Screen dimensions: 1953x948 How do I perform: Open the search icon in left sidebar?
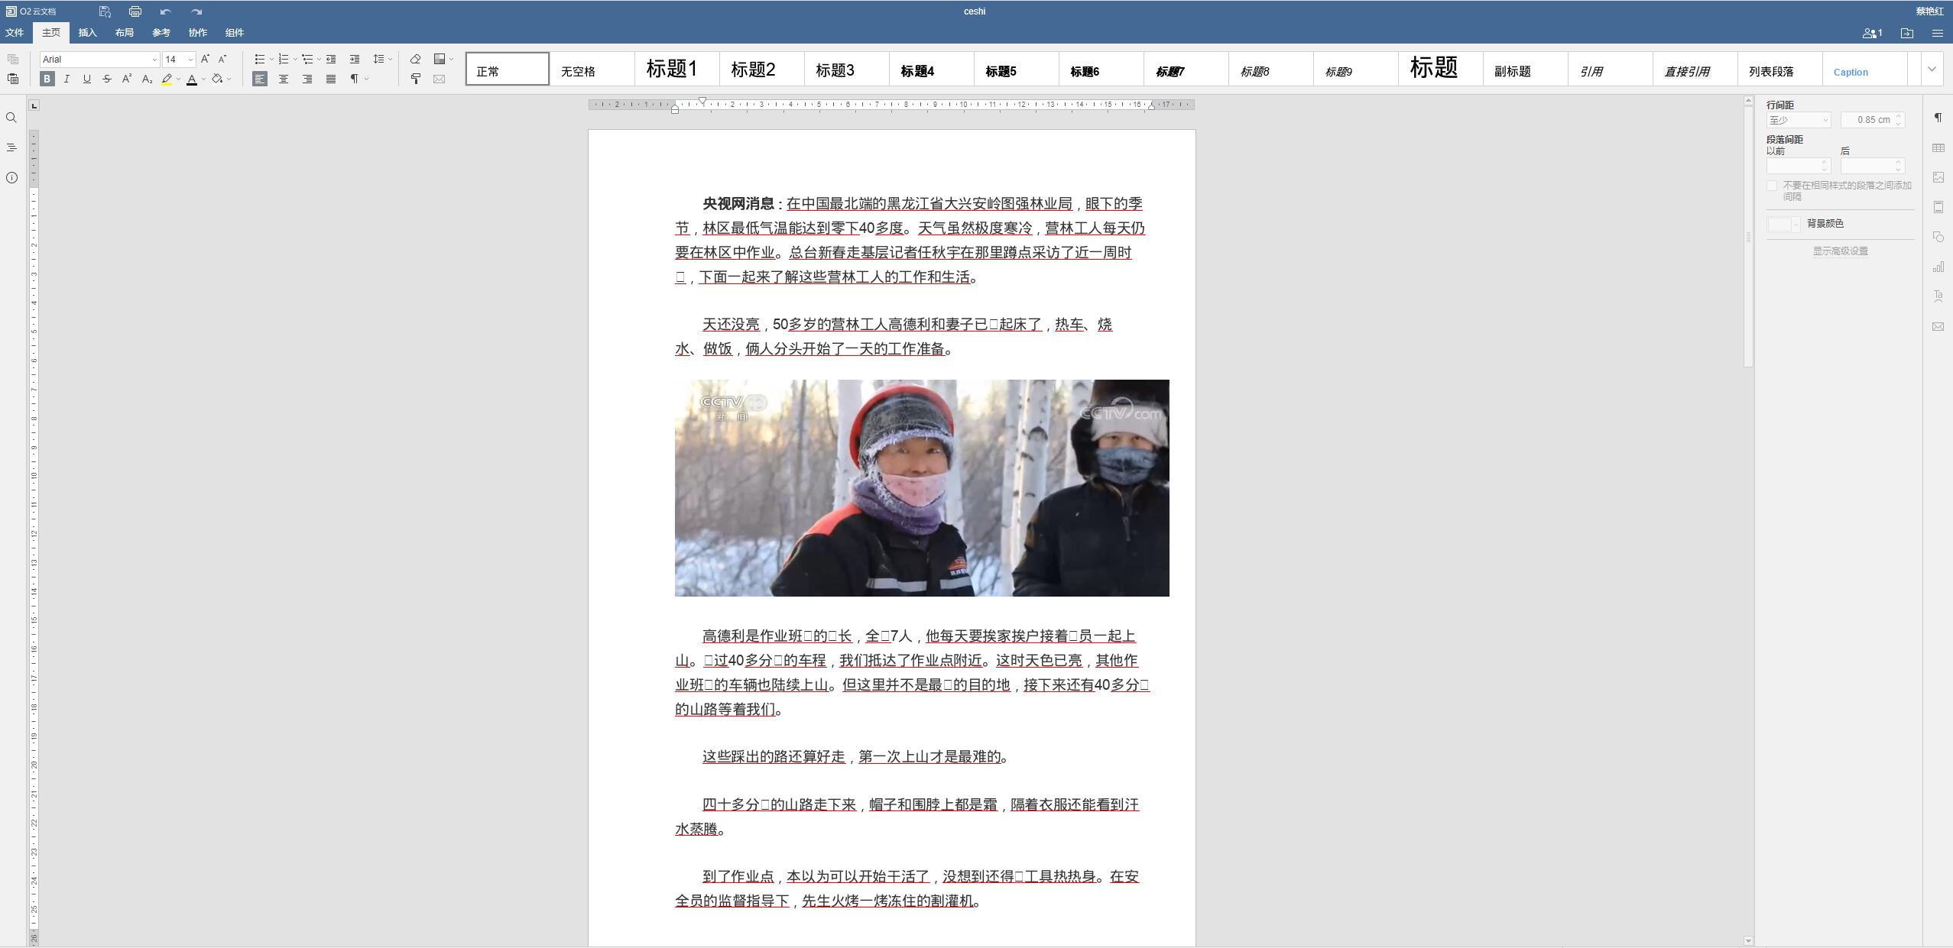pos(11,118)
